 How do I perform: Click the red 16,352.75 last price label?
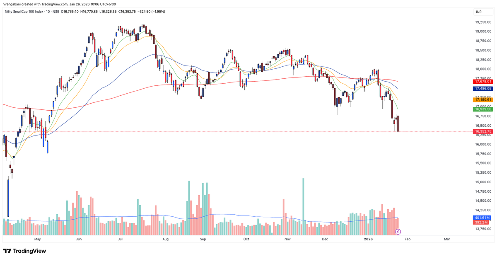[x=483, y=131]
